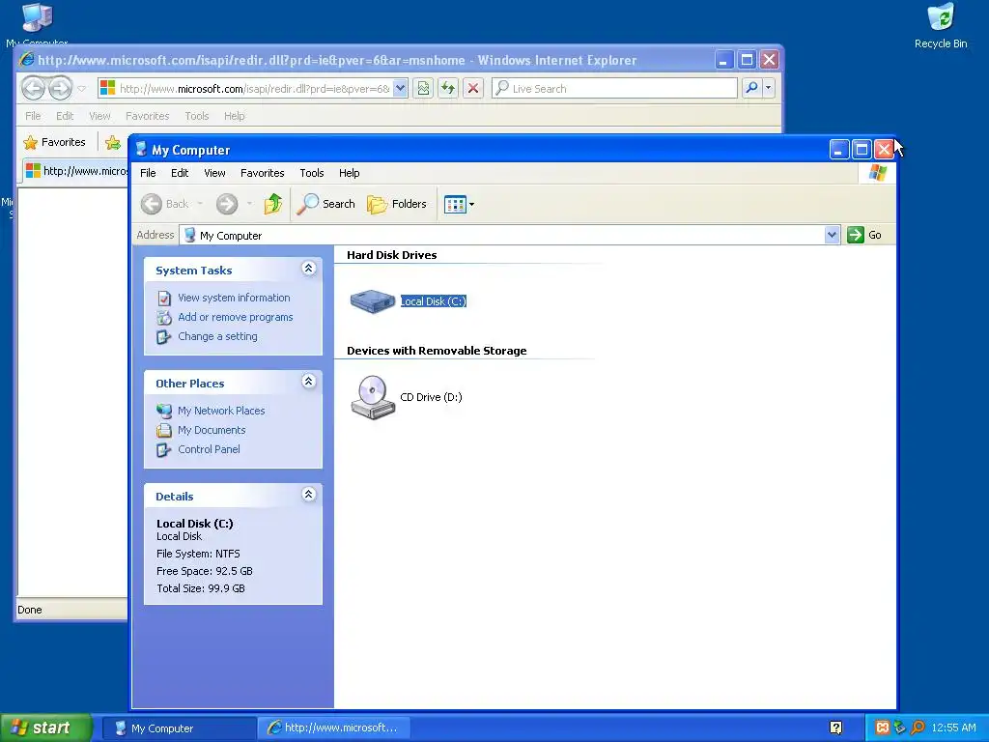Open Internet Explorer recent pages dropdown

tap(81, 88)
